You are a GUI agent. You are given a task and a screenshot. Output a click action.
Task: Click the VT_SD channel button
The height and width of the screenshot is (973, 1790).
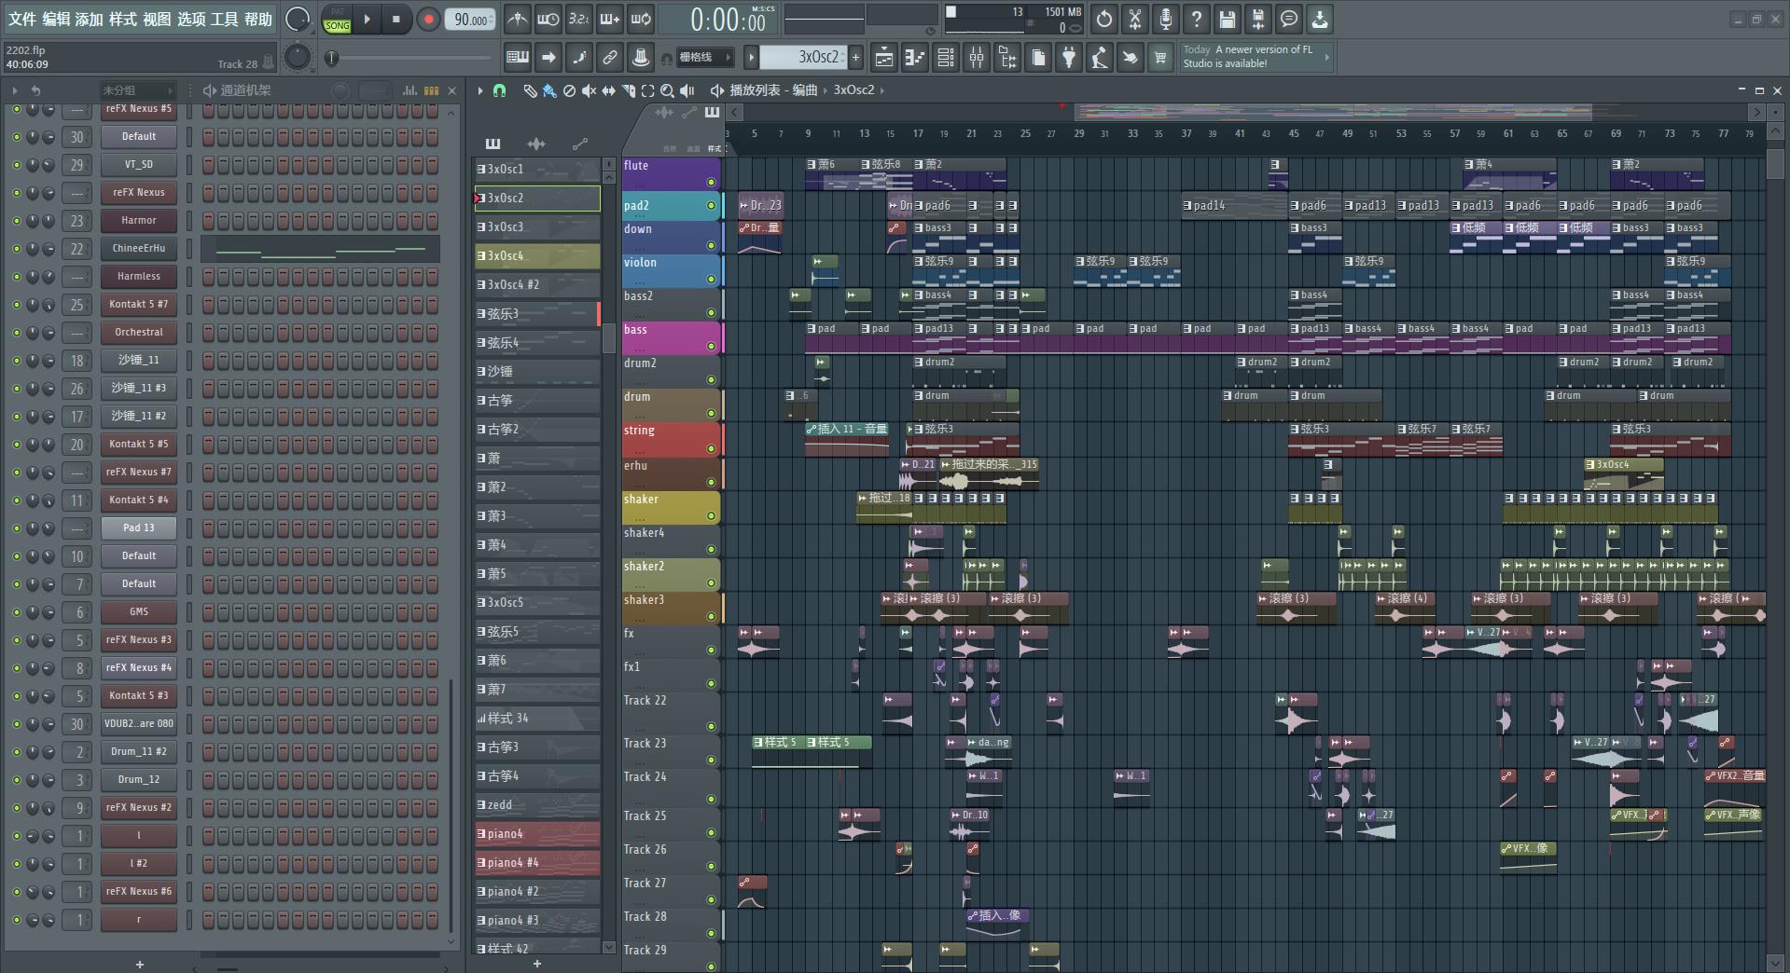[x=139, y=165]
